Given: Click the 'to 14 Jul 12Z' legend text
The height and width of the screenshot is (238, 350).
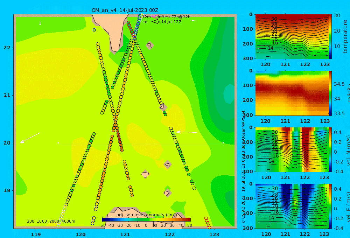Looking at the screenshot, I should tap(169, 22).
